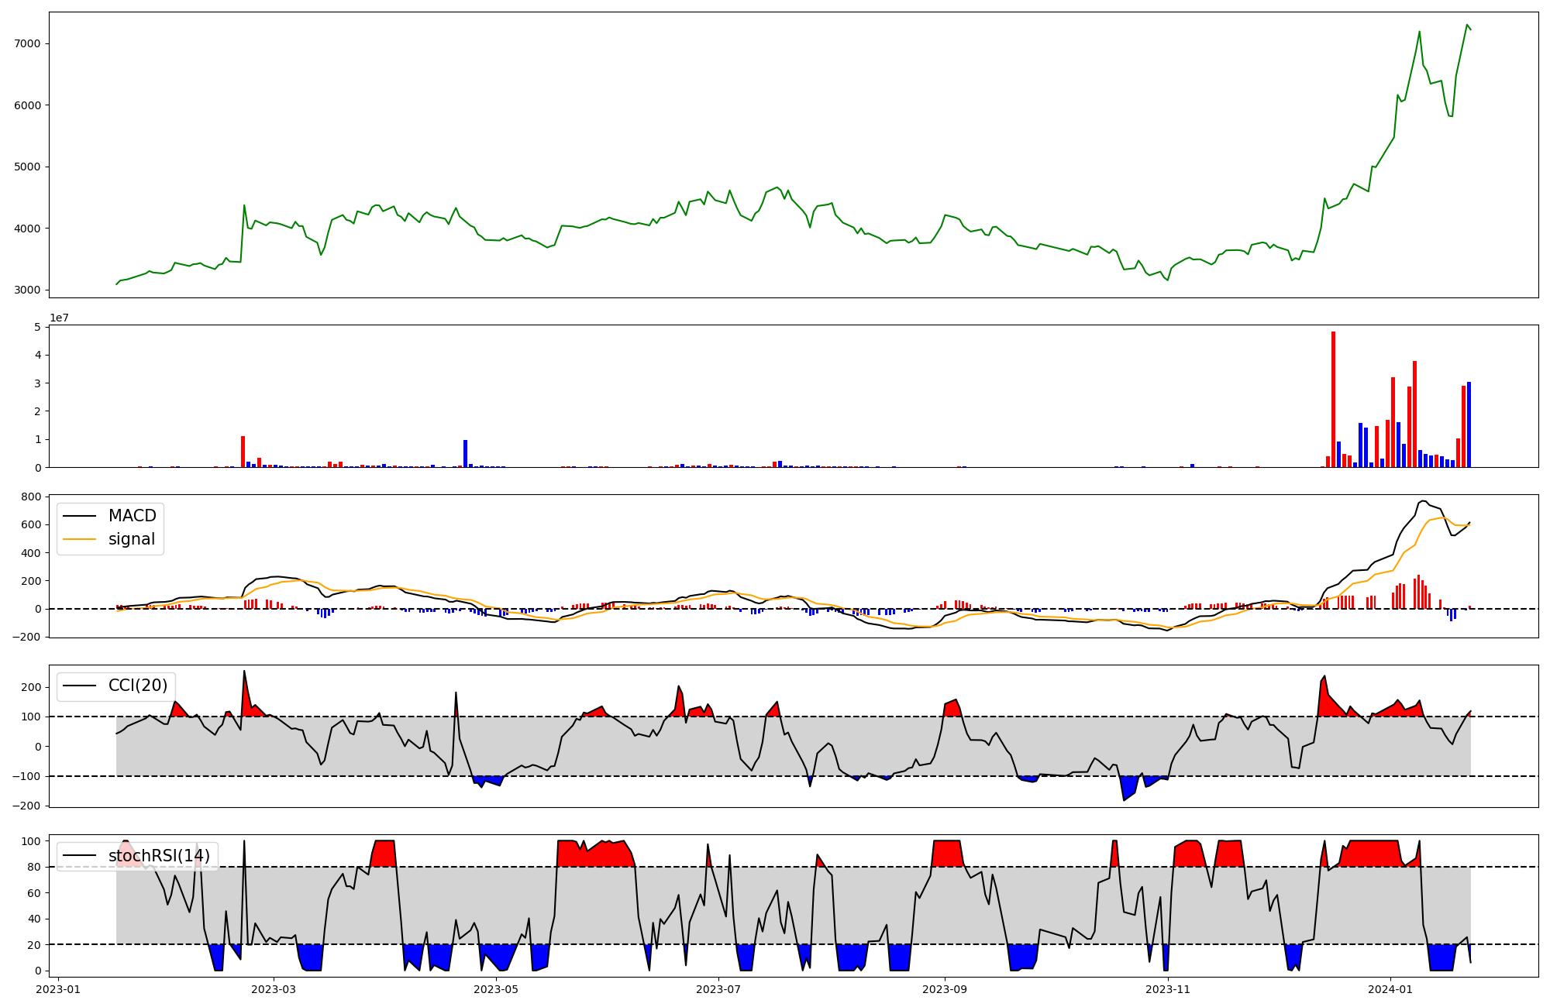Image resolution: width=1550 pixels, height=1007 pixels.
Task: Click the 3000 price axis label
Action: (x=27, y=290)
